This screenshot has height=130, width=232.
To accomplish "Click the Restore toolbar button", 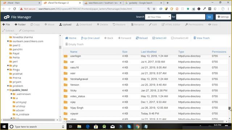I will [119, 25].
